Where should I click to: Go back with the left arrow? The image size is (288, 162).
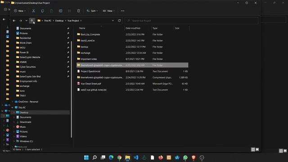coord(14,21)
